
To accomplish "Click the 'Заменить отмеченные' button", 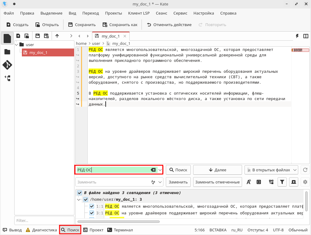I will [217, 182].
